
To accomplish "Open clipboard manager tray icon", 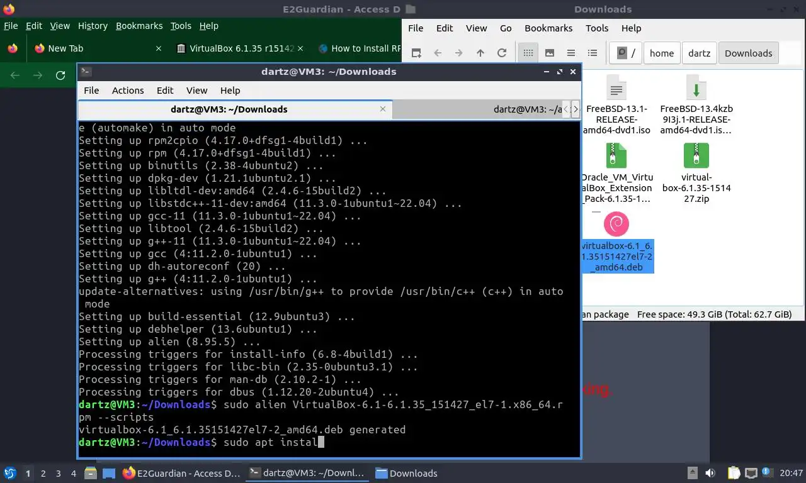I will pos(734,473).
